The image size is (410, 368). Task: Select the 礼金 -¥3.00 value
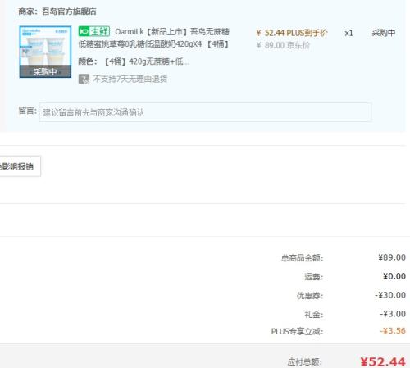tap(393, 314)
